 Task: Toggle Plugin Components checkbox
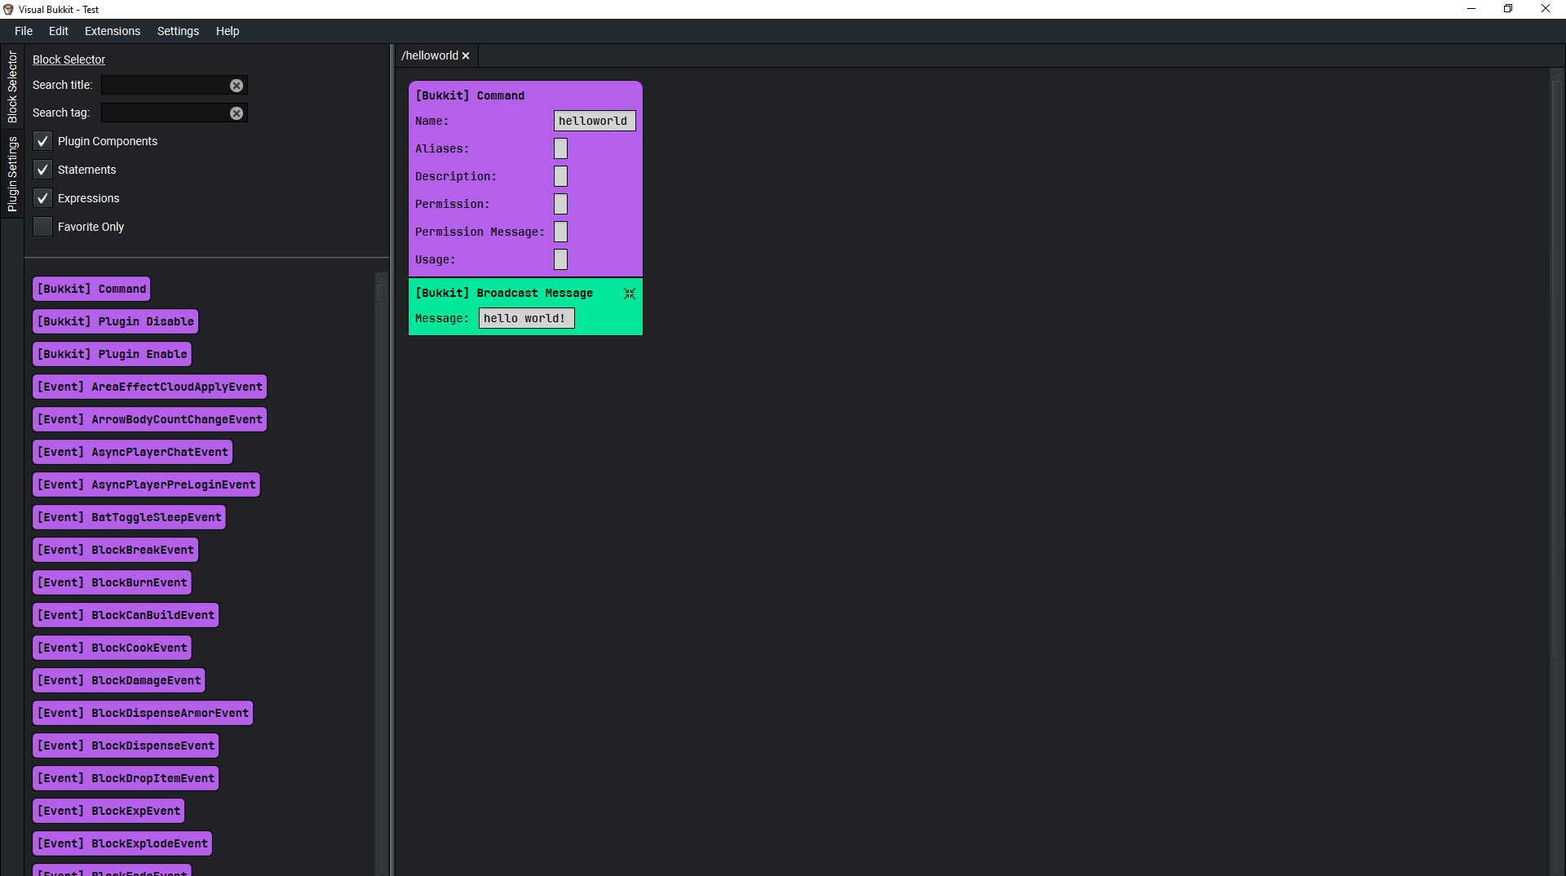coord(42,141)
